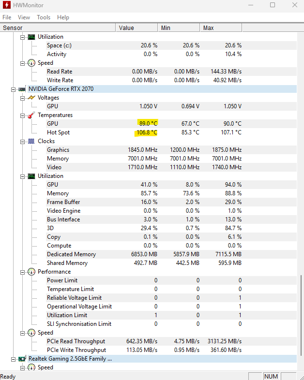Collapse the Temperatures section

(x=22, y=116)
